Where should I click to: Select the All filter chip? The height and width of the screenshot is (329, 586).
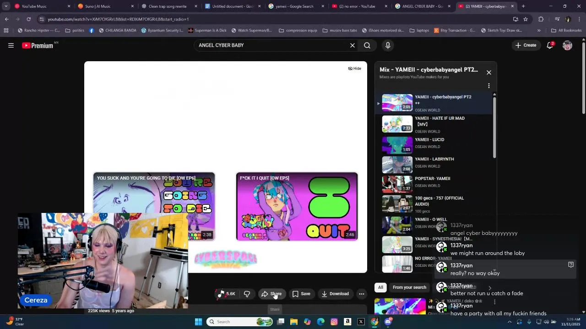click(380, 287)
